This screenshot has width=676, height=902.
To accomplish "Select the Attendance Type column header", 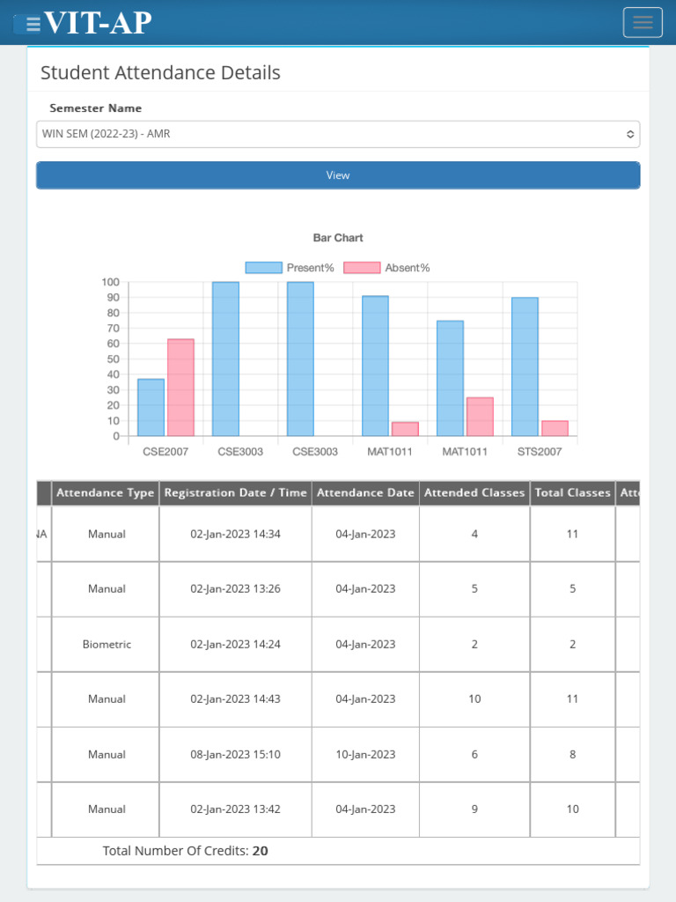I will click(106, 493).
